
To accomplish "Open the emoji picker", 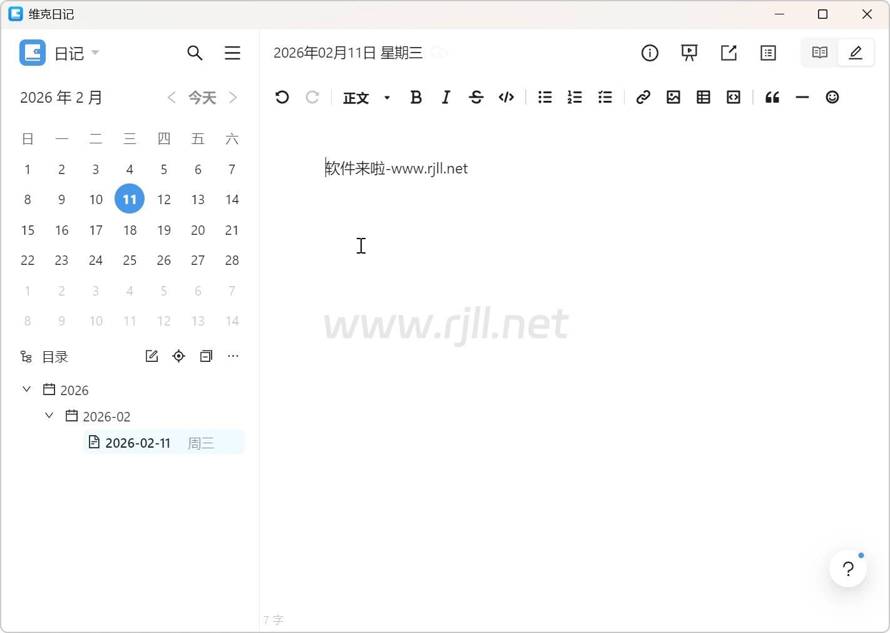I will coord(832,97).
